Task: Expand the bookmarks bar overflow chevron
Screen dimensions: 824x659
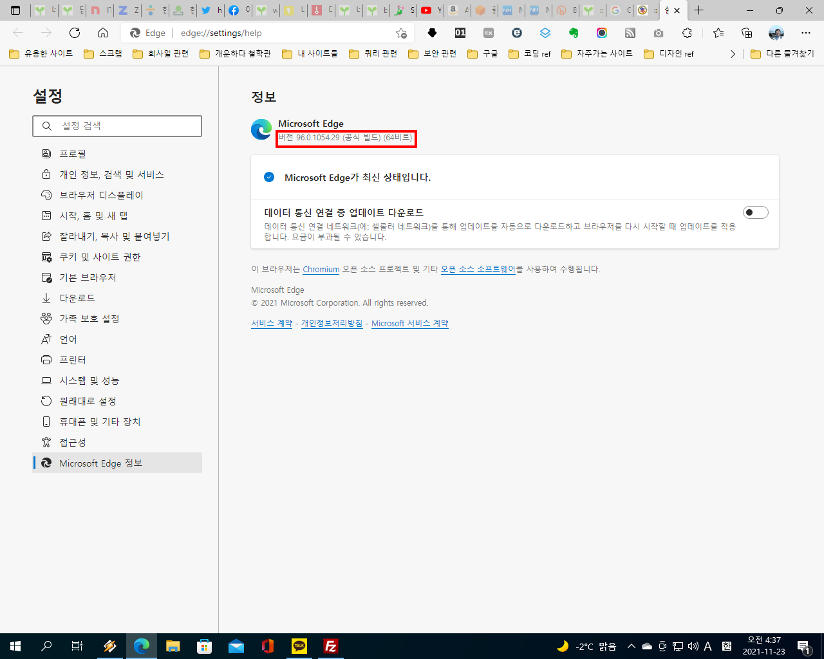Action: pos(733,54)
